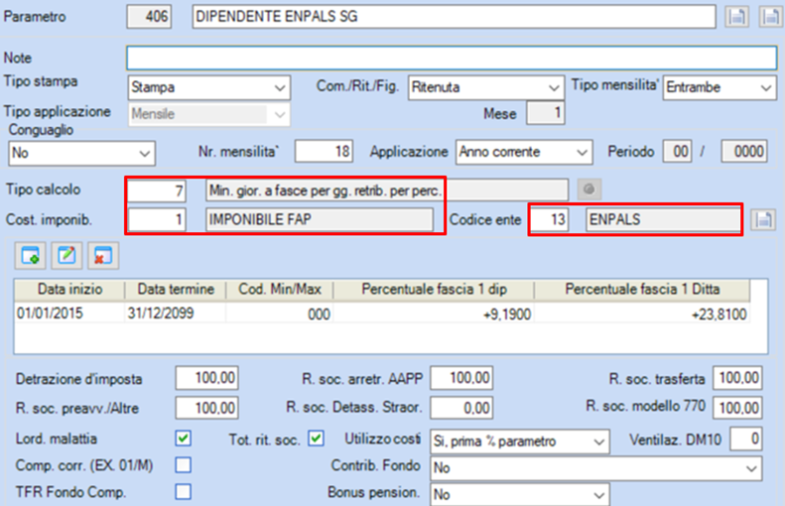Open the Tipo stampa dropdown
Screen dimensions: 785x506
[209, 87]
